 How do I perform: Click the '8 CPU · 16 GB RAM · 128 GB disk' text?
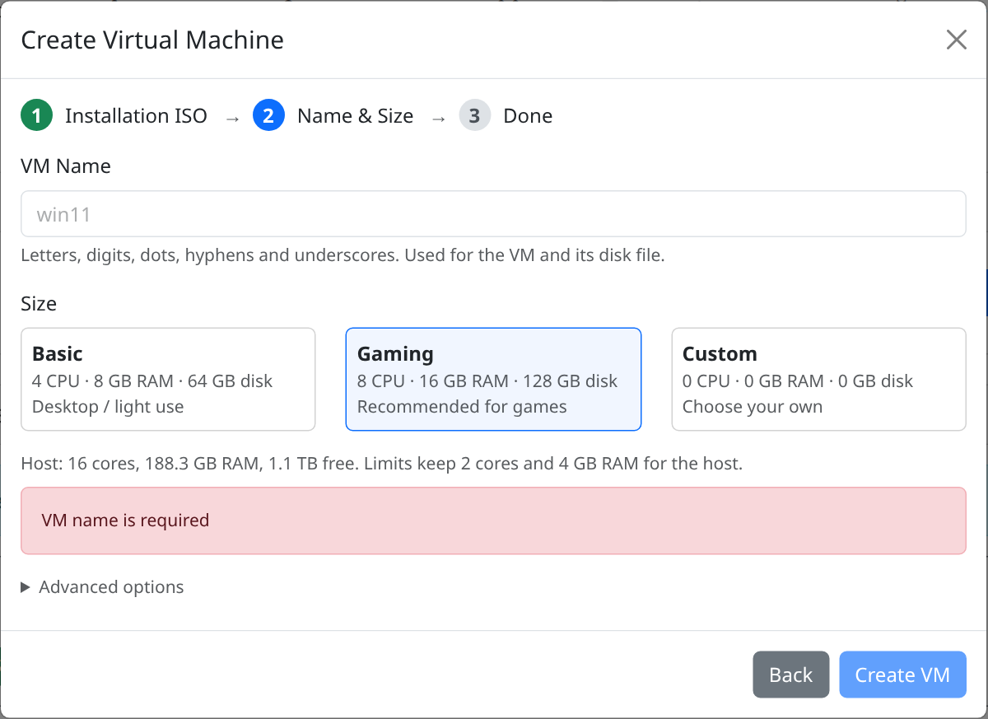[487, 381]
